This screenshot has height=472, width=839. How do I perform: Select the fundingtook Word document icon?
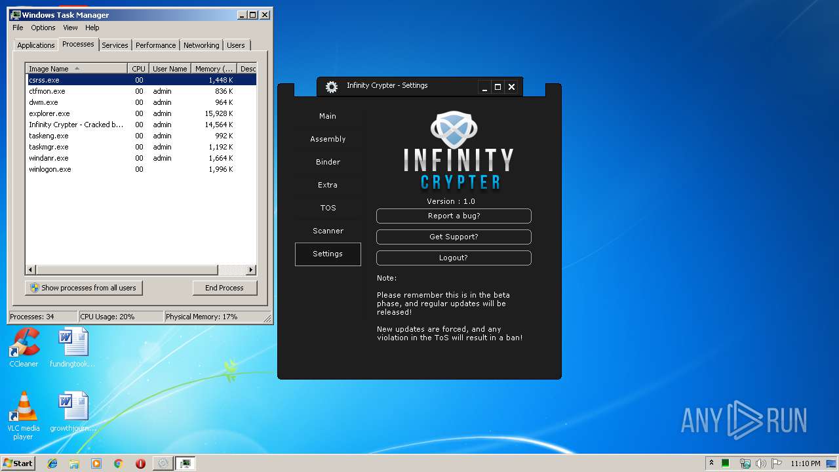(72, 348)
